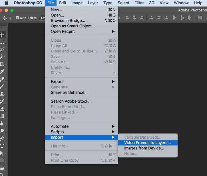Choose Images from Device
The image size is (207, 176).
[148, 148]
